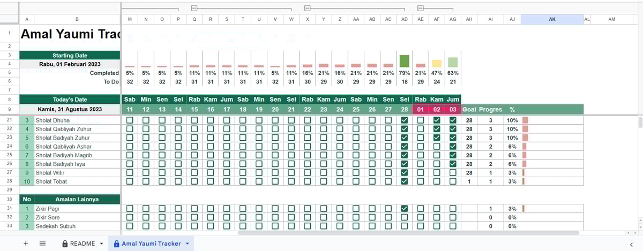The width and height of the screenshot is (643, 251).
Task: Uncheck Sholat Qabliyah Zuhur checkbox for day 03
Action: [x=453, y=129]
